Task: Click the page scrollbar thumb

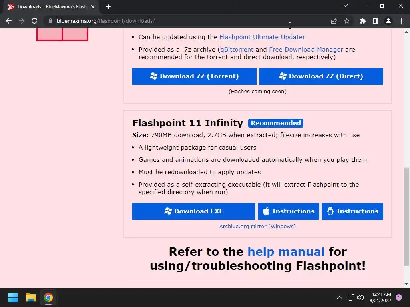Action: (x=406, y=217)
